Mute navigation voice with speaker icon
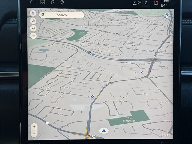The width and height of the screenshot is (192, 144). (x=33, y=28)
